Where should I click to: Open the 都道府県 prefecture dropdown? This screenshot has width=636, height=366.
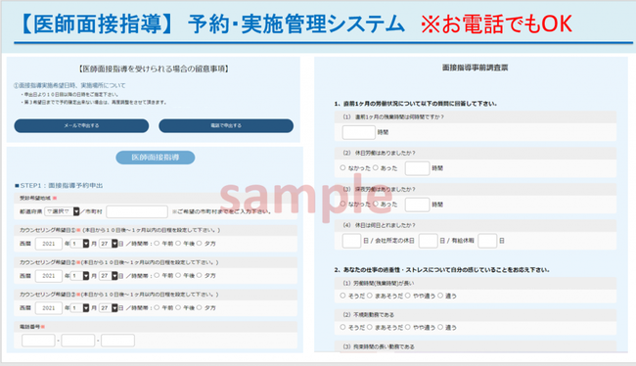(62, 211)
